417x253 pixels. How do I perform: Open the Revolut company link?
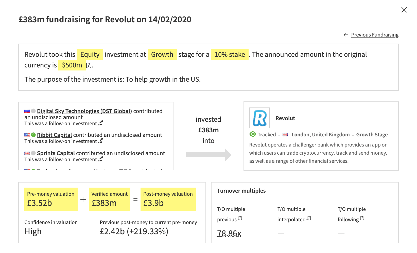[285, 118]
